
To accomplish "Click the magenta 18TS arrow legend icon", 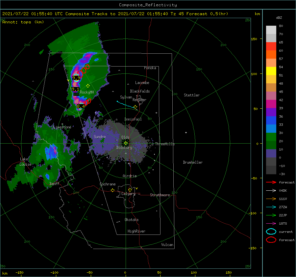I will coord(271,224).
